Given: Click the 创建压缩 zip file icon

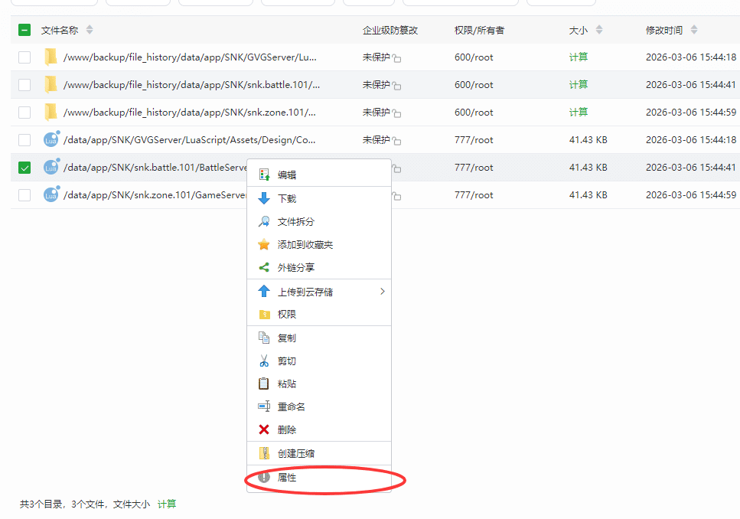Looking at the screenshot, I should pyautogui.click(x=263, y=452).
